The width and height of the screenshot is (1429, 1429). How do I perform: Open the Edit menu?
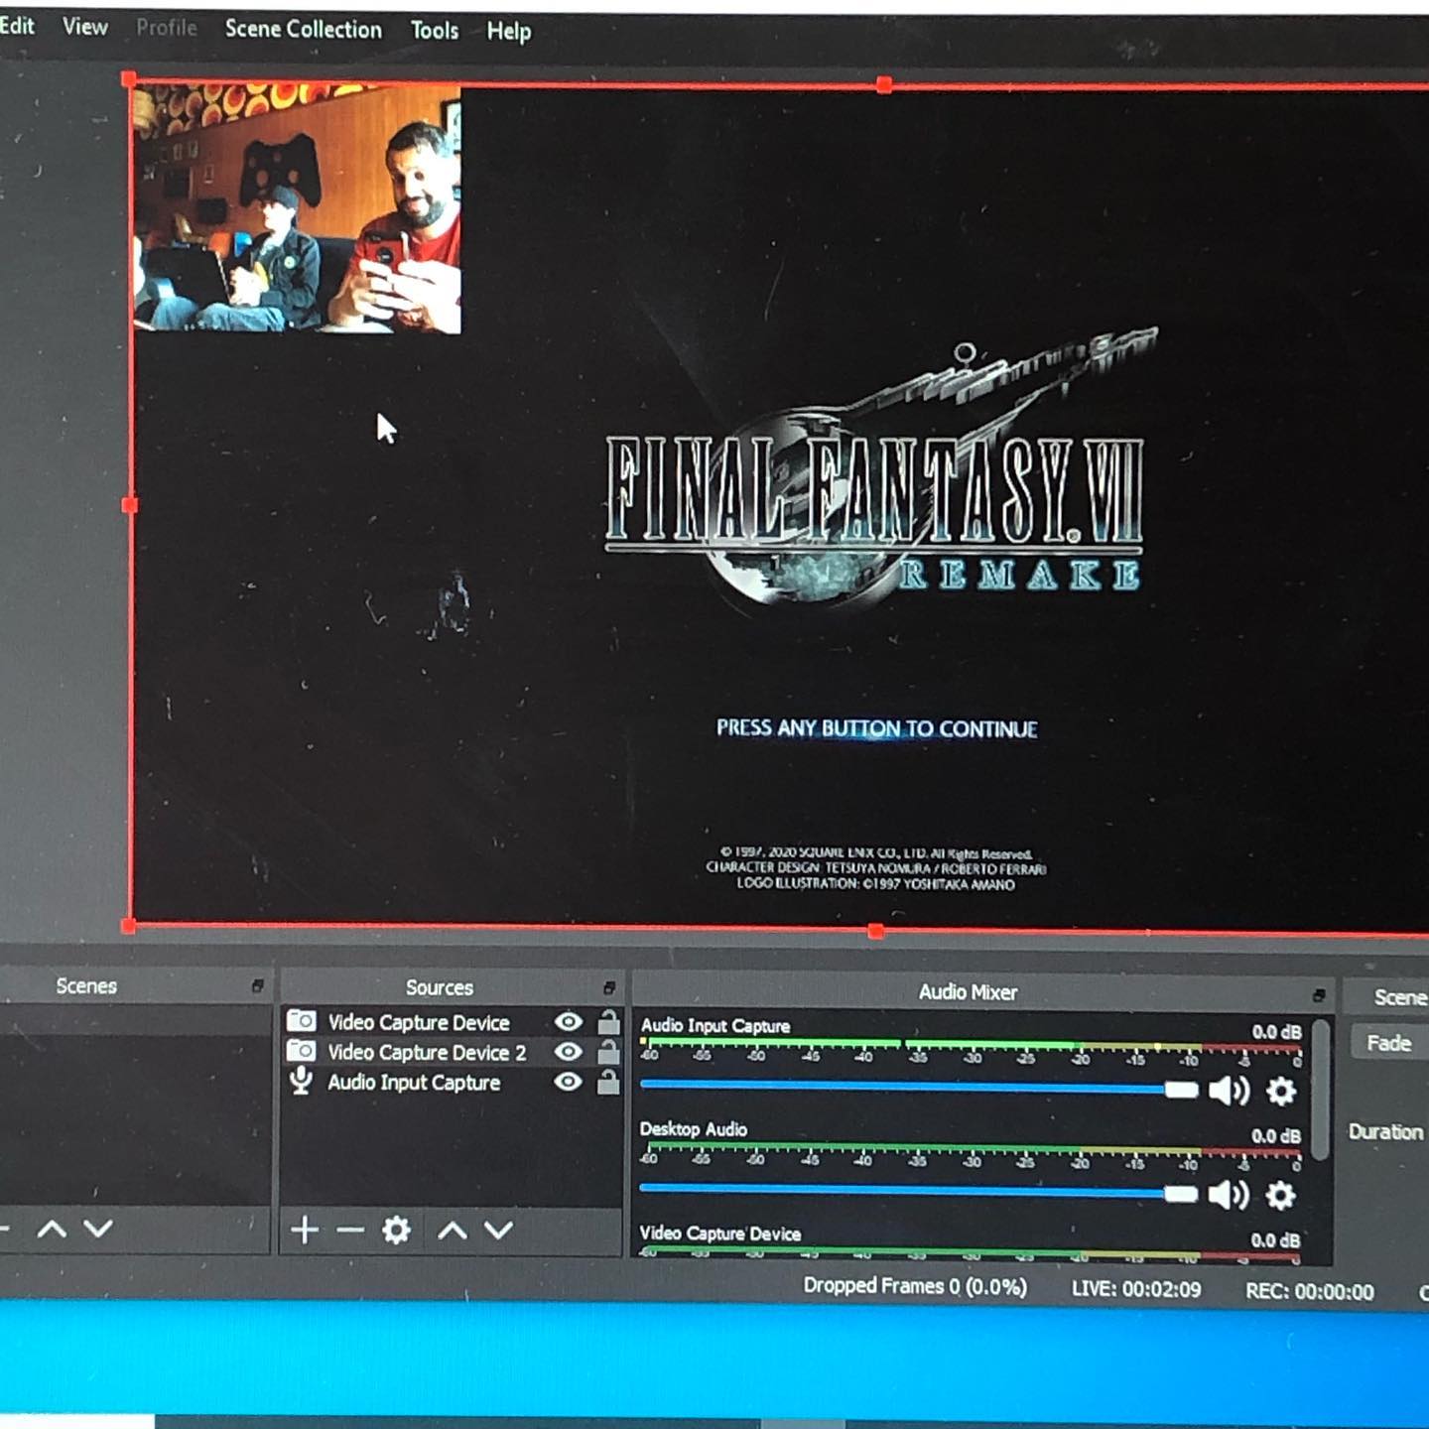(x=16, y=25)
